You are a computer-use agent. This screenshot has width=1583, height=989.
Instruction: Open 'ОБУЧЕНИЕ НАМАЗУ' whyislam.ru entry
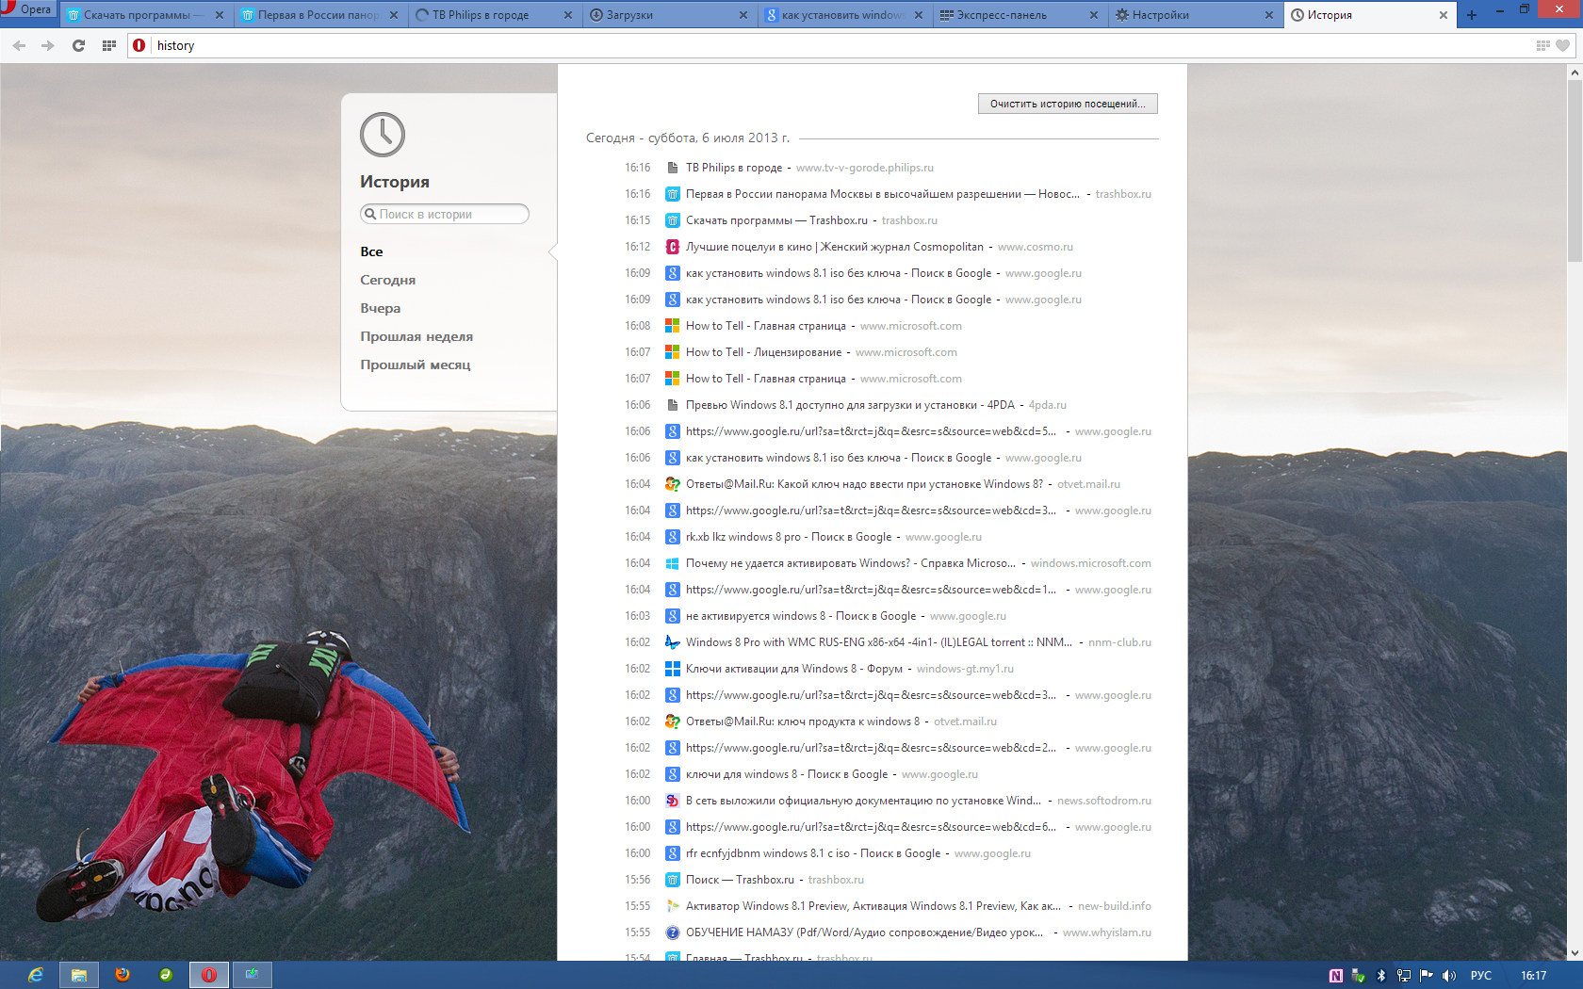[864, 932]
